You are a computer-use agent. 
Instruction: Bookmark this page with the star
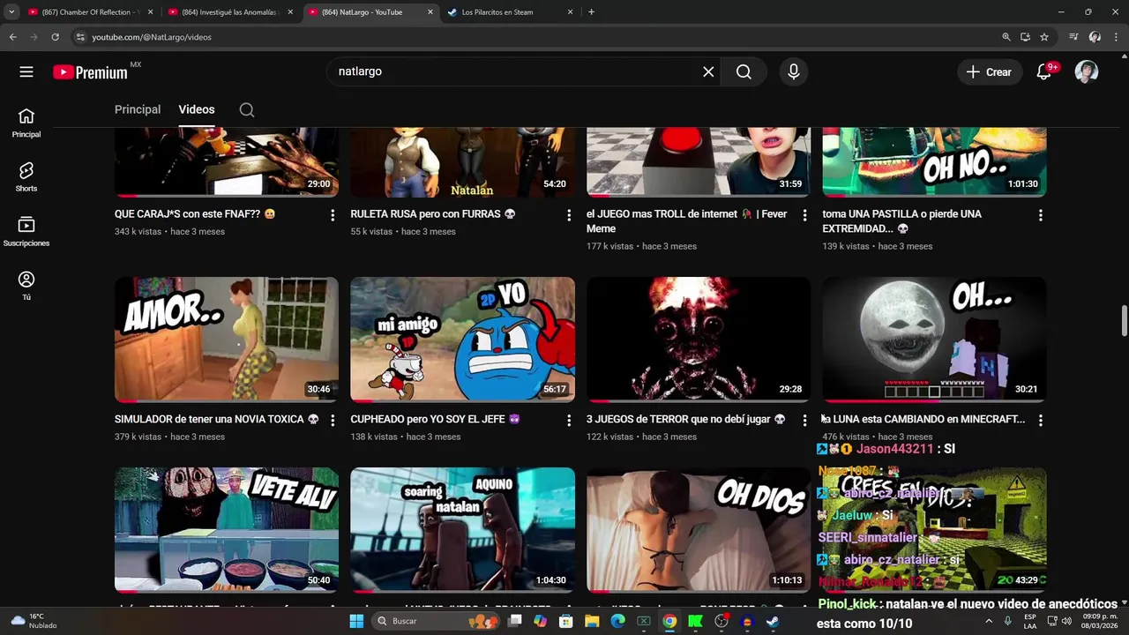[1044, 37]
